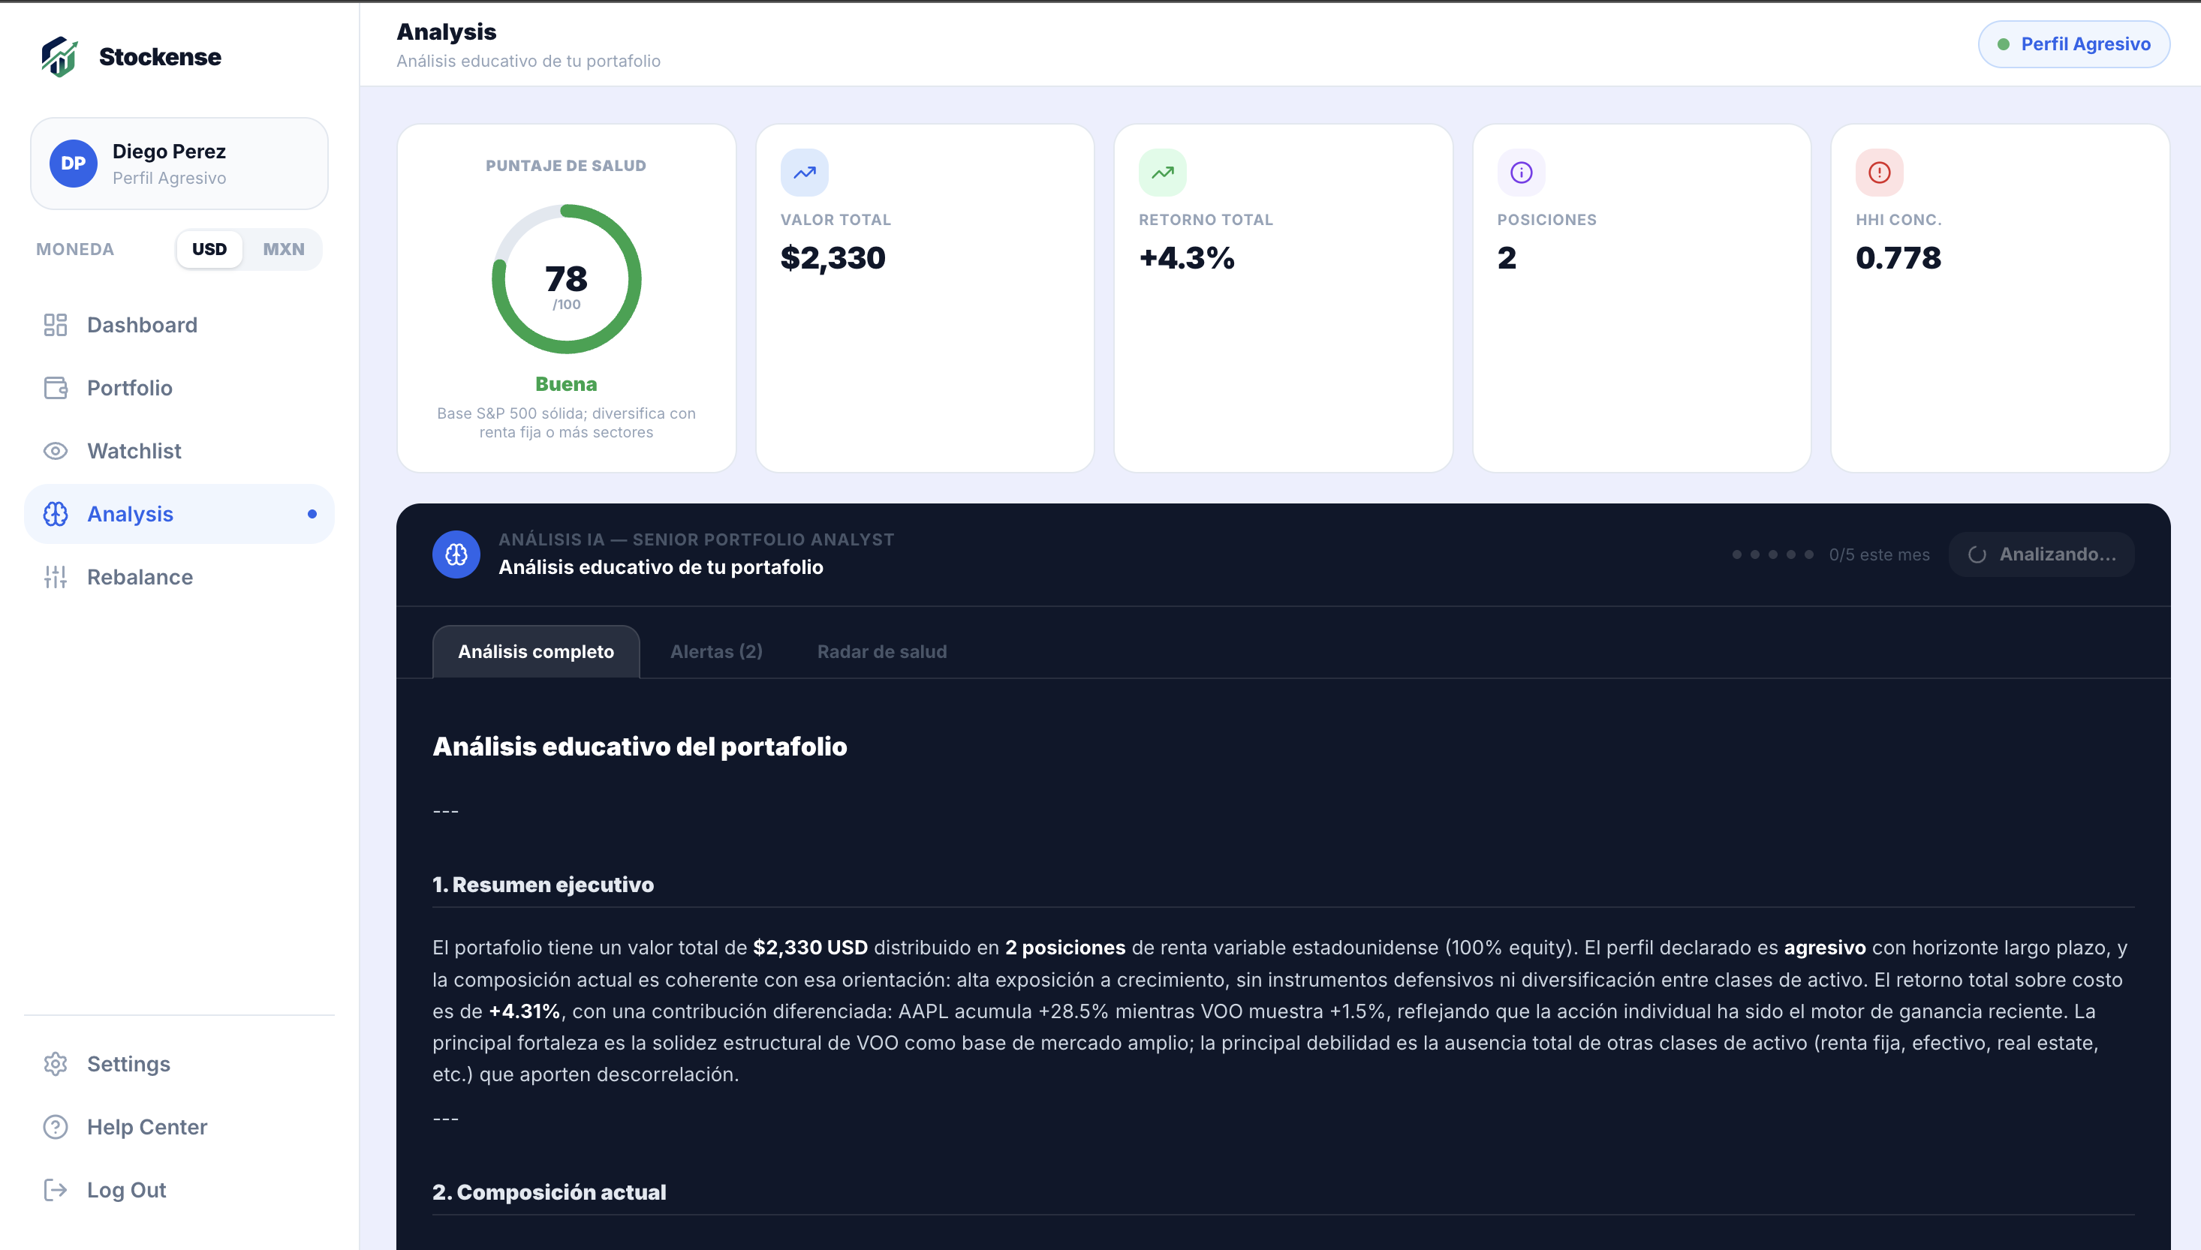Click the Log Out arrow icon
Screen dimensions: 2201x1250
(x=56, y=1190)
